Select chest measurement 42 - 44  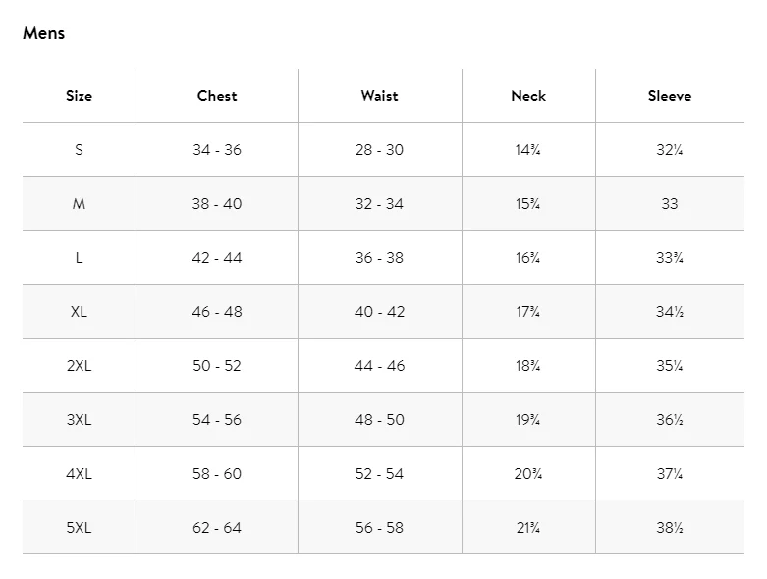217,258
